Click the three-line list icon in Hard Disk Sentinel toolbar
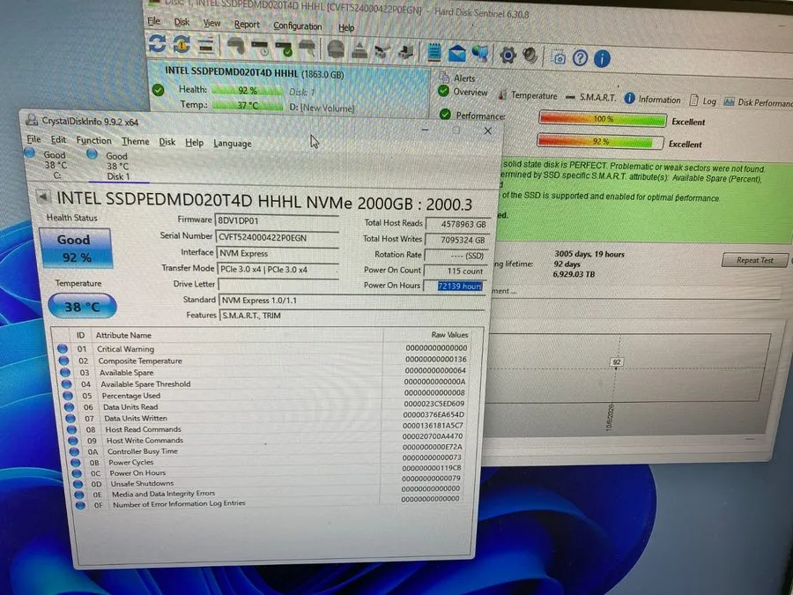Screen dimensions: 793x595 click(x=206, y=47)
